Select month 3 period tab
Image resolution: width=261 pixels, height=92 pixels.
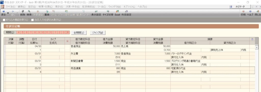coord(63,33)
